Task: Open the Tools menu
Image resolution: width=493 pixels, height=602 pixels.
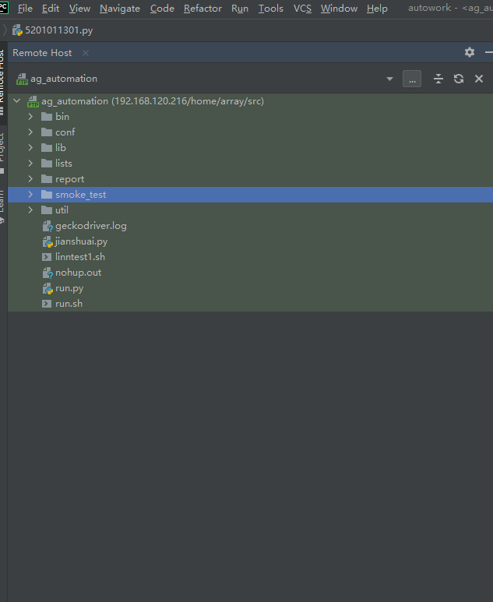Action: coord(271,9)
